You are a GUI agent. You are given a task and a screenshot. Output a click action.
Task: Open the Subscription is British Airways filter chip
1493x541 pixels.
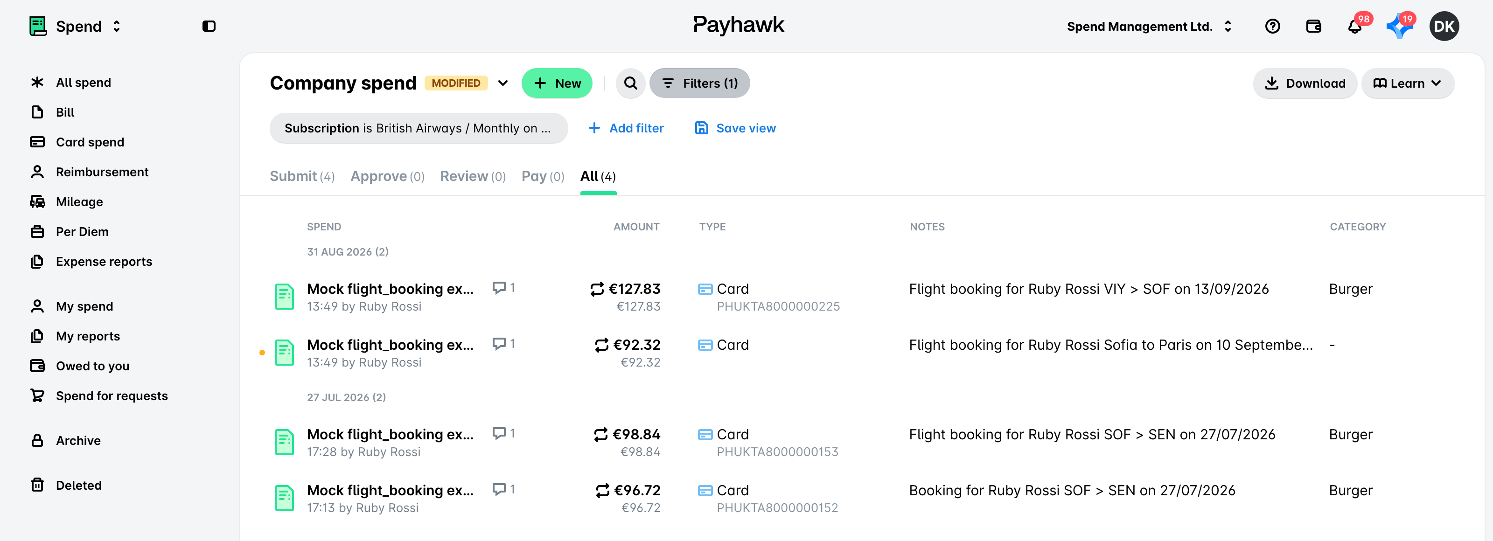coord(418,128)
